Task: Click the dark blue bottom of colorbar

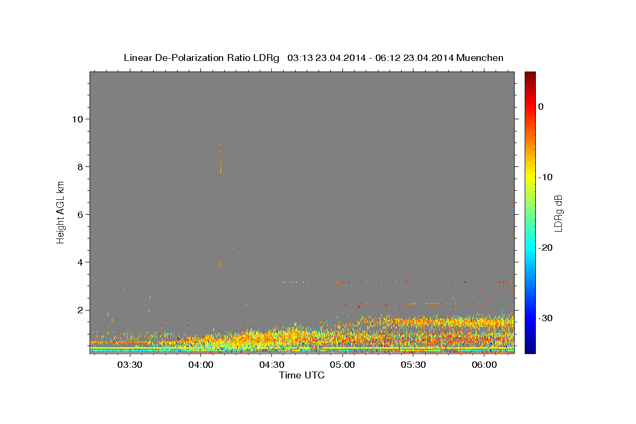Action: coord(530,349)
